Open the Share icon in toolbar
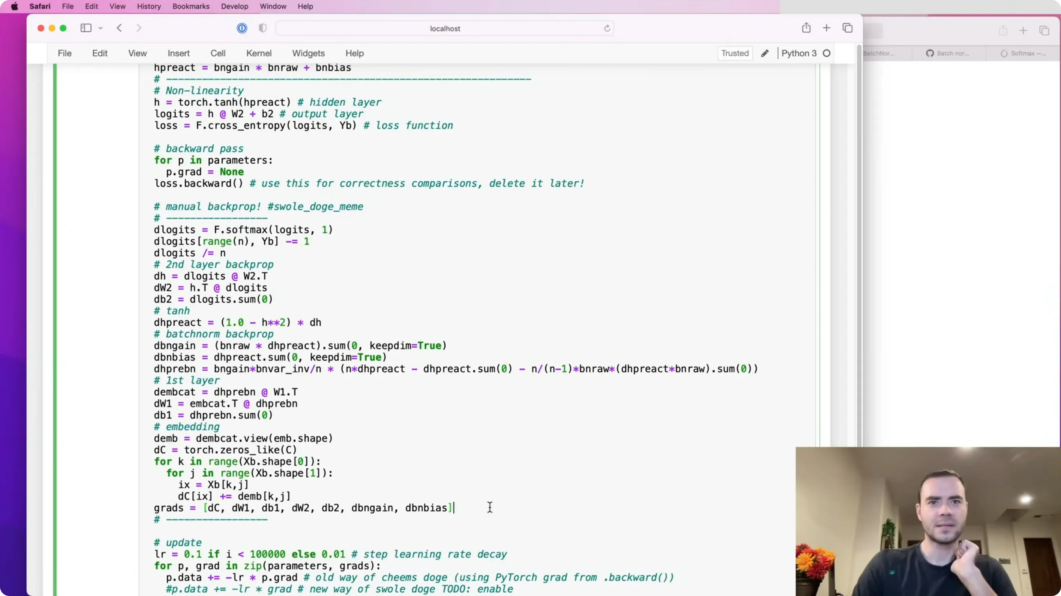 coord(806,28)
